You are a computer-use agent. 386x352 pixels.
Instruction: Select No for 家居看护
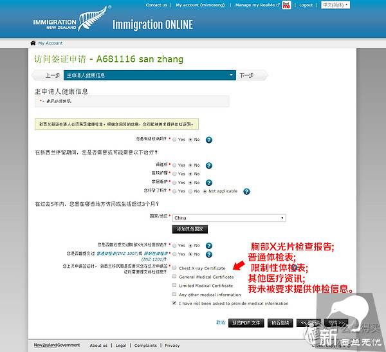(190, 183)
